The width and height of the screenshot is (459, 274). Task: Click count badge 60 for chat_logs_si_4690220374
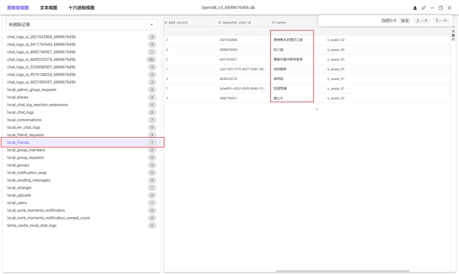pyautogui.click(x=151, y=60)
